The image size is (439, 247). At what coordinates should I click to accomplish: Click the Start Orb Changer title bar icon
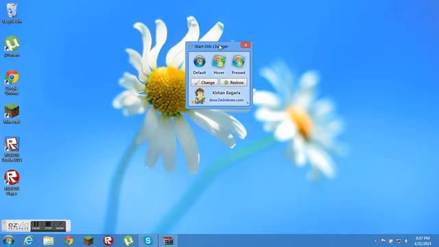click(191, 47)
